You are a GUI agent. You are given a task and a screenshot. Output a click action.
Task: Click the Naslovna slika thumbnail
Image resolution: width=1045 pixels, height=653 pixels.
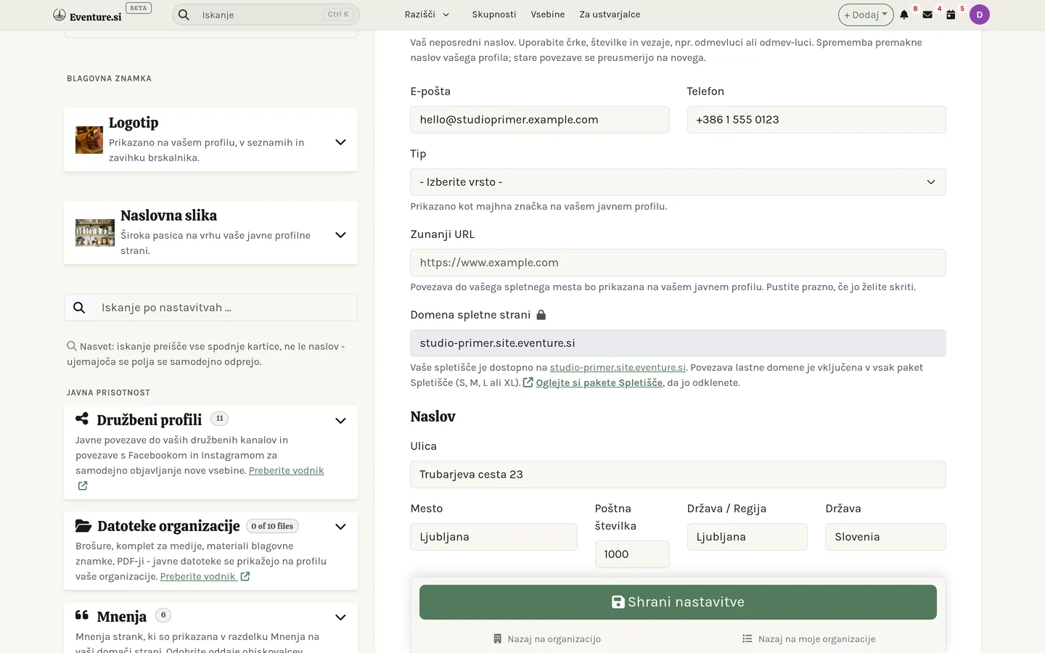[x=95, y=233]
